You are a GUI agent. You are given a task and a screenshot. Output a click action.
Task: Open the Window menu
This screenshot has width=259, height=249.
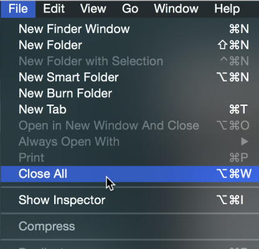[x=176, y=9]
